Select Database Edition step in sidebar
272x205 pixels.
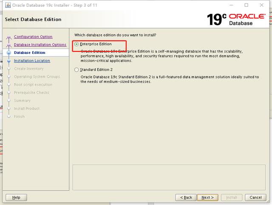tap(29, 53)
